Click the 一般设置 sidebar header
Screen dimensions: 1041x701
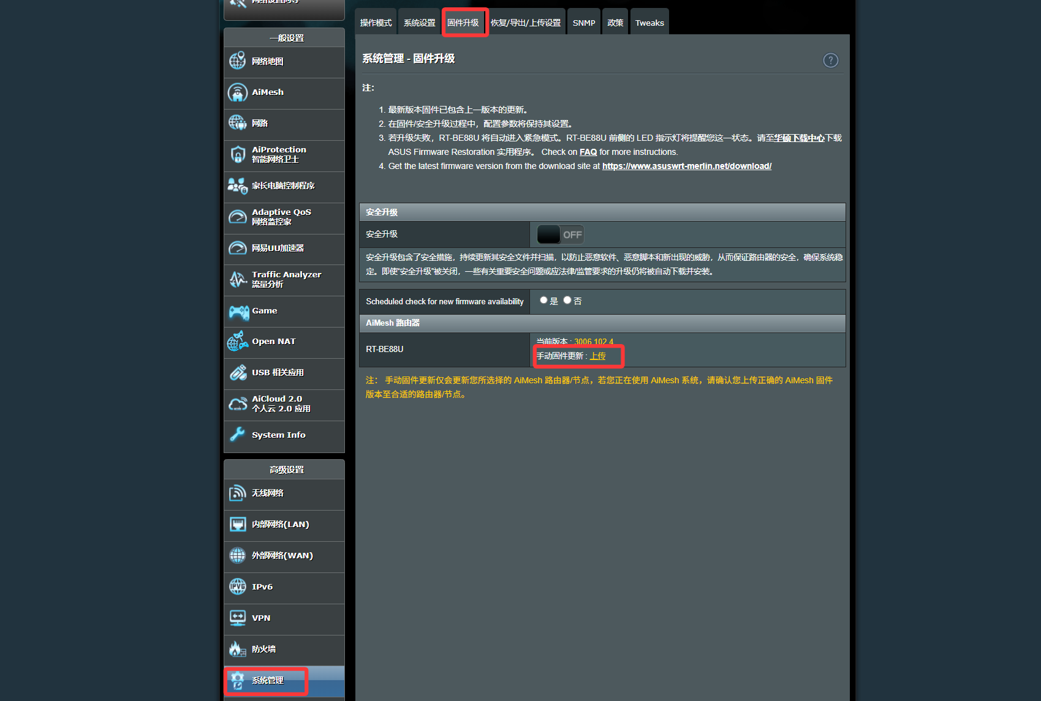tap(284, 38)
